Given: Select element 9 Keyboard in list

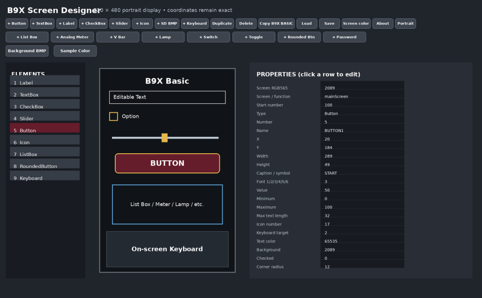Looking at the screenshot, I should click(x=45, y=175).
